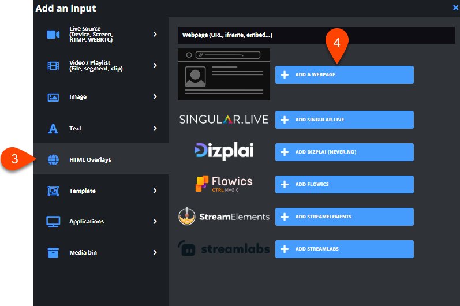Click Add a Webpage button
Screen dimensions: 460x306
[345, 74]
